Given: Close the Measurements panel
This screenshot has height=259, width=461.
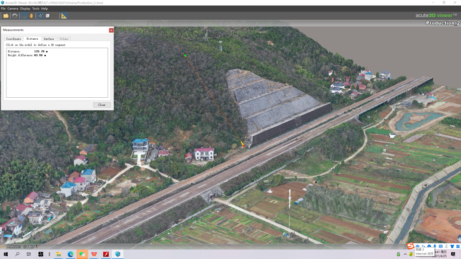Looking at the screenshot, I should point(111,30).
